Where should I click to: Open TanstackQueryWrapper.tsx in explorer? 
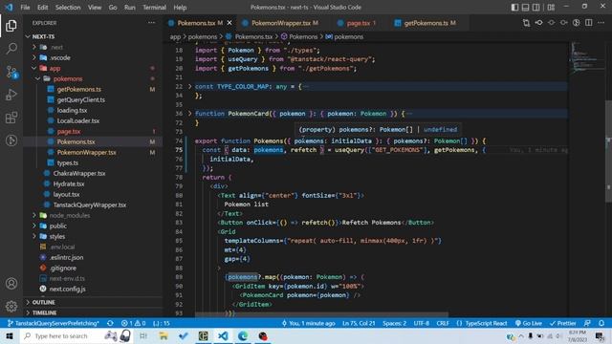[90, 204]
